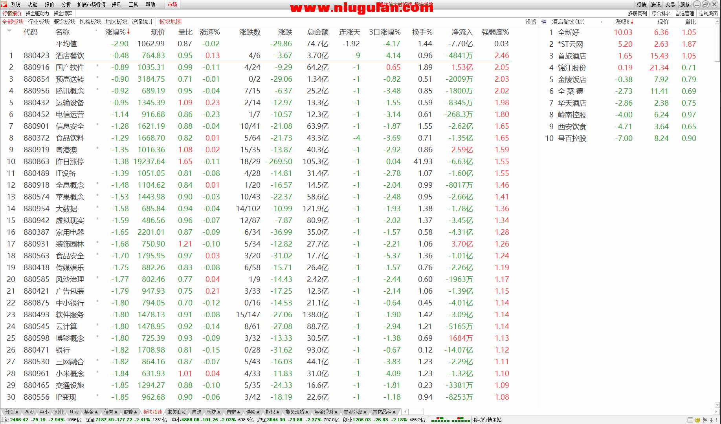The image size is (721, 424).
Task: Open the 系统 menu
Action: click(16, 4)
